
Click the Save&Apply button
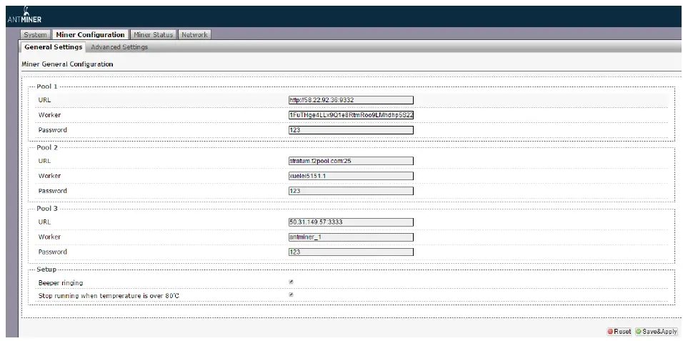click(657, 332)
